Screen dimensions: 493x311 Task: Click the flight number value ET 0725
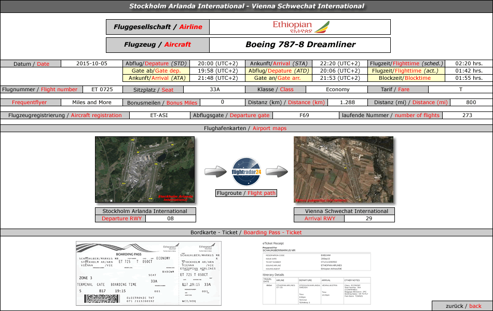pos(102,90)
